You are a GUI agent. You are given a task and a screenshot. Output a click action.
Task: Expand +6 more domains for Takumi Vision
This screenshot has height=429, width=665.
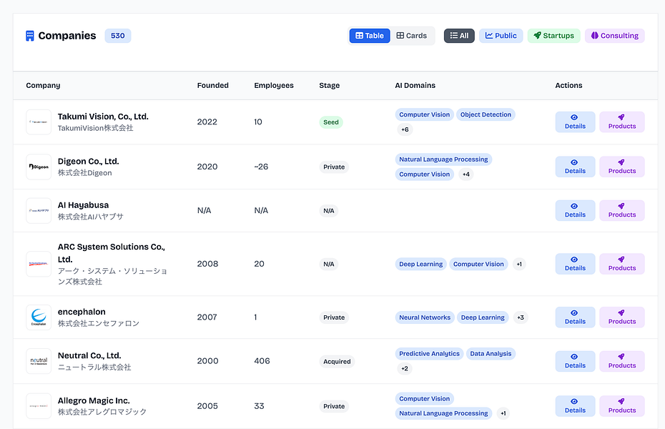(x=405, y=129)
